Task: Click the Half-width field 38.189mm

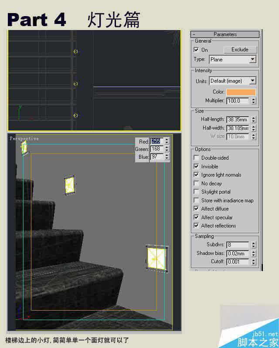Action: (238, 128)
